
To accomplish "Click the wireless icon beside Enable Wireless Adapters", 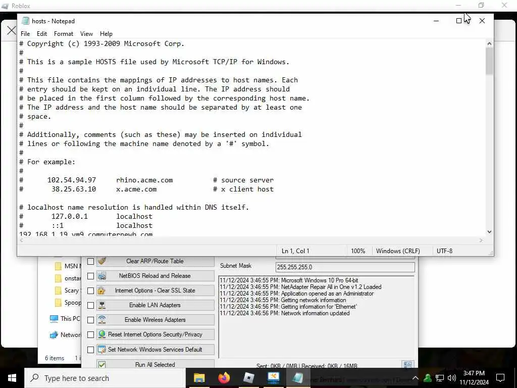I will pyautogui.click(x=102, y=320).
